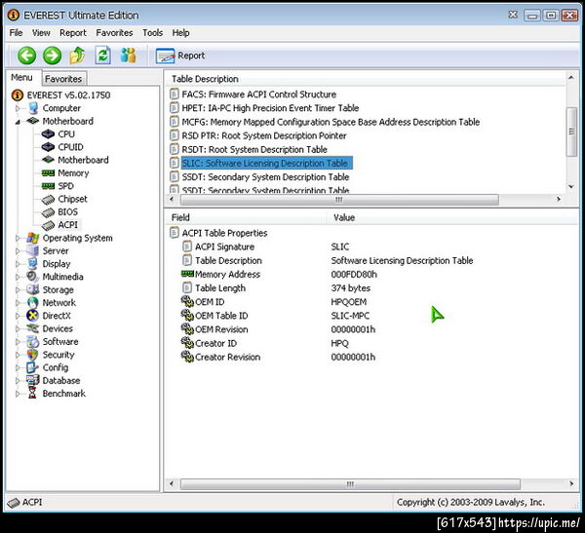This screenshot has width=585, height=533.
Task: Open the users icon in the toolbar
Action: coord(128,56)
